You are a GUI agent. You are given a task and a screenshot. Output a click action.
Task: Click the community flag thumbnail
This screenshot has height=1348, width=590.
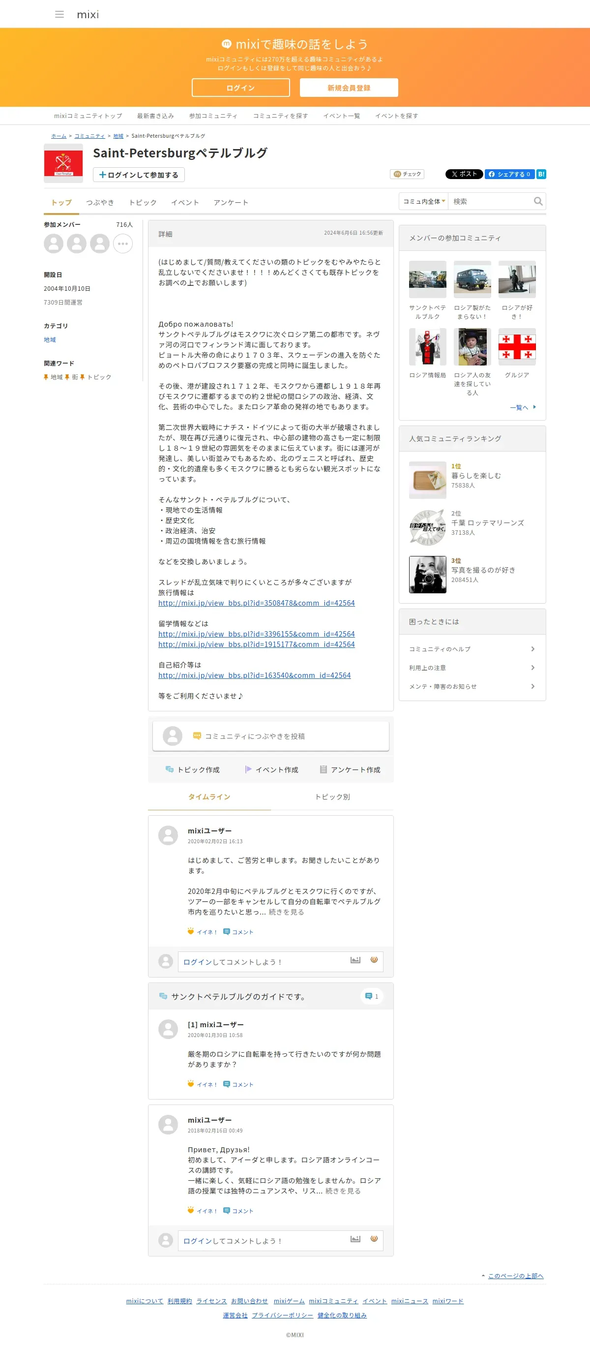coord(63,163)
